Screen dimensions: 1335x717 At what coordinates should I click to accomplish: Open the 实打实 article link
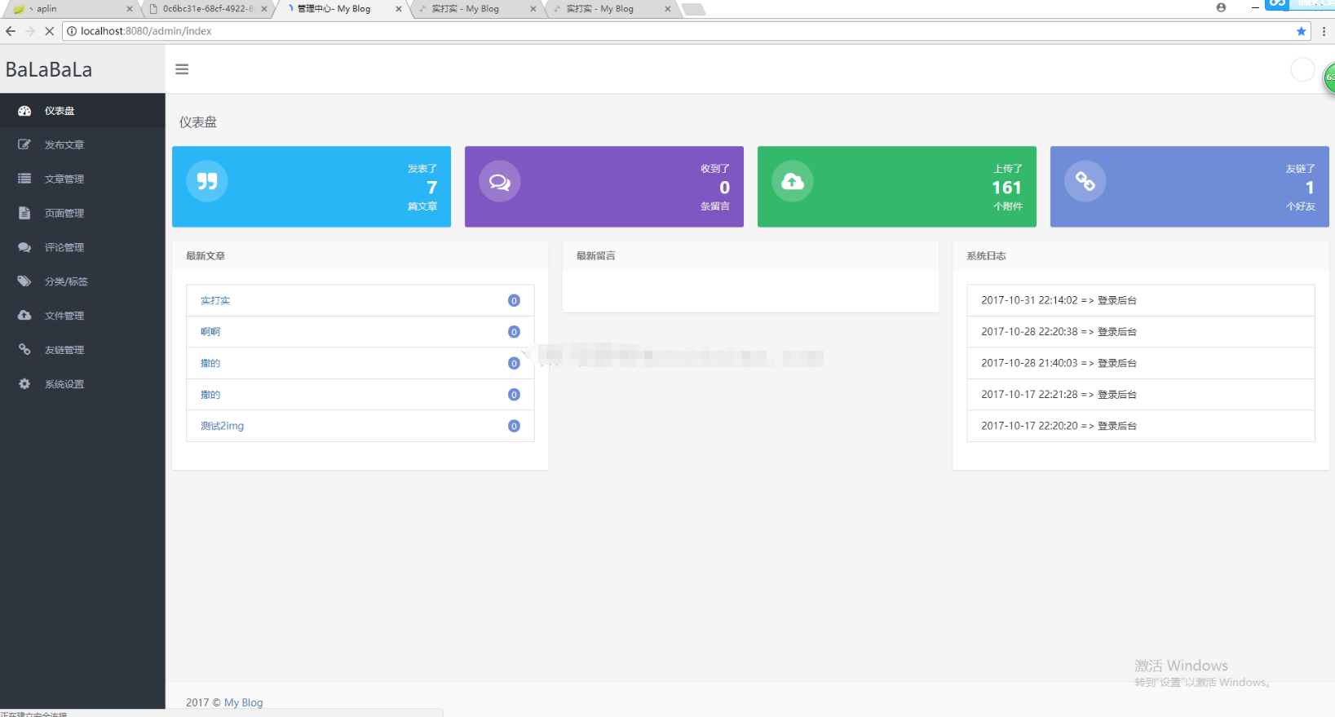pos(215,300)
